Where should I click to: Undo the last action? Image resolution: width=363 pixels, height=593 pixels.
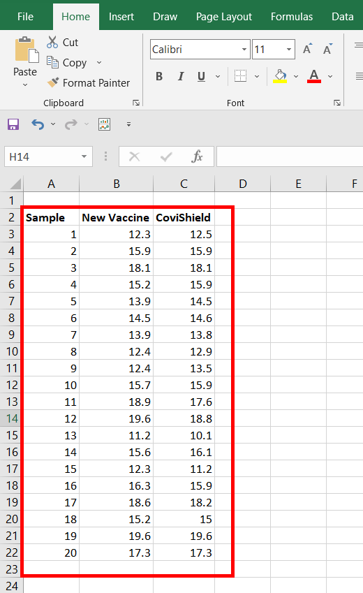(x=38, y=124)
